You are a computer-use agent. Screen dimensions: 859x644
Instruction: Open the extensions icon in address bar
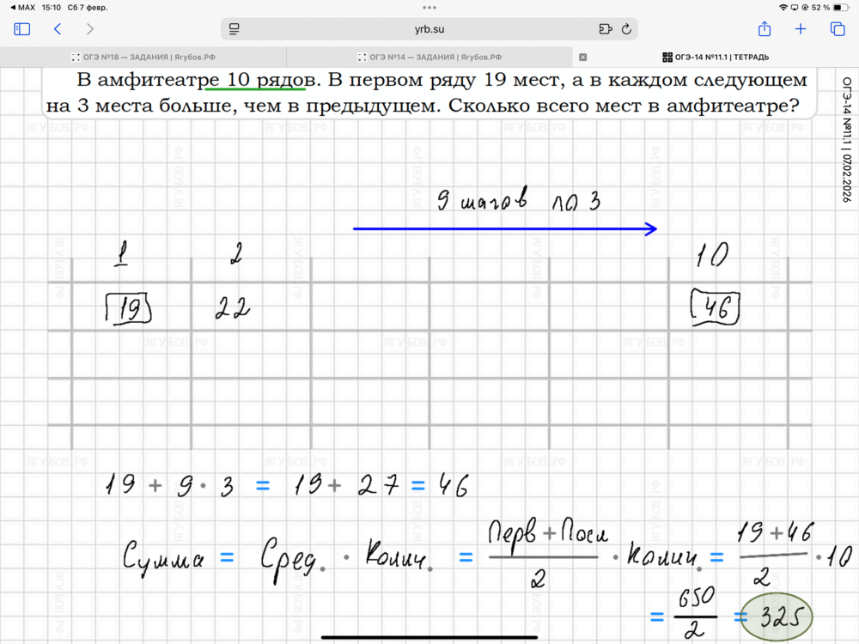coord(606,29)
